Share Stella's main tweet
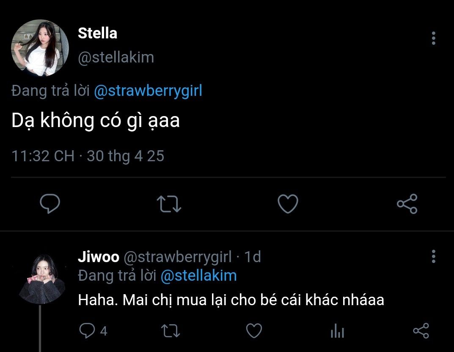 pyautogui.click(x=407, y=204)
